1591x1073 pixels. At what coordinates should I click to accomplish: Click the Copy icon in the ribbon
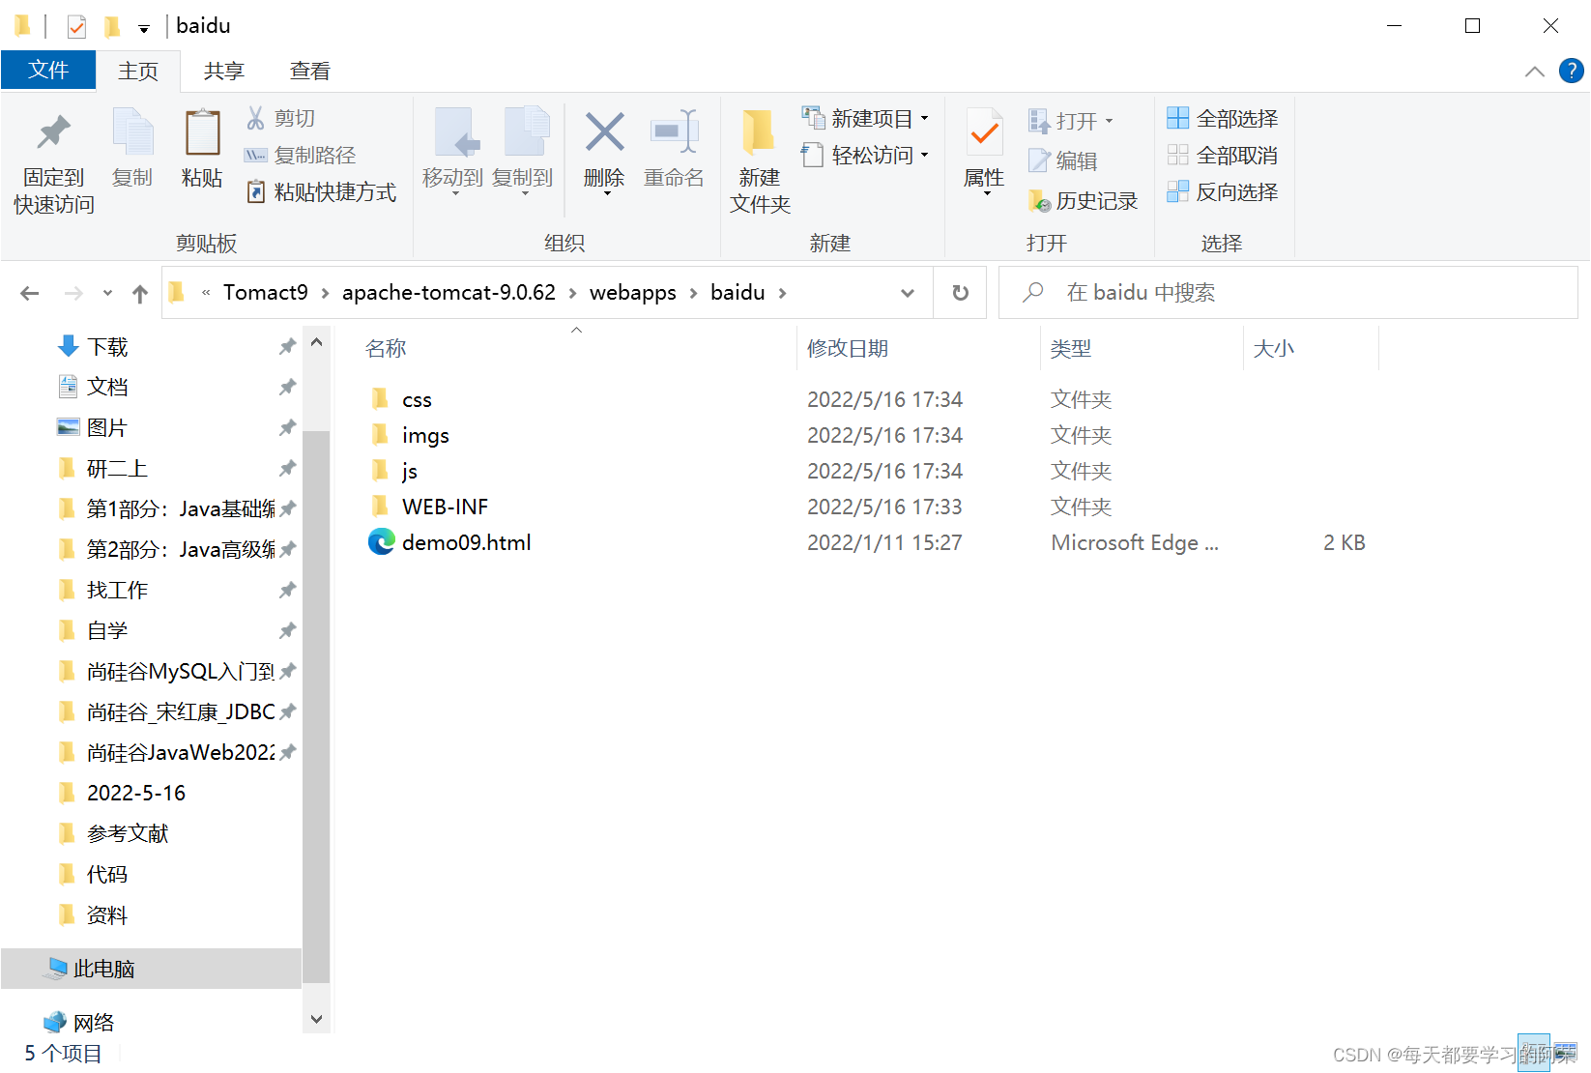132,133
